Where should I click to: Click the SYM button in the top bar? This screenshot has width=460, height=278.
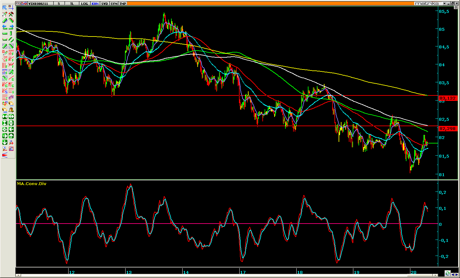(114, 4)
